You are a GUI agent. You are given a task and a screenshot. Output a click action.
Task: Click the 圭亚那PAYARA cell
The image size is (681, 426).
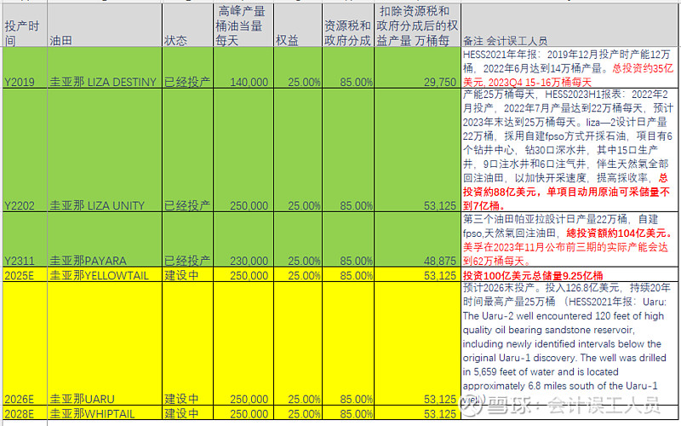[x=105, y=239]
